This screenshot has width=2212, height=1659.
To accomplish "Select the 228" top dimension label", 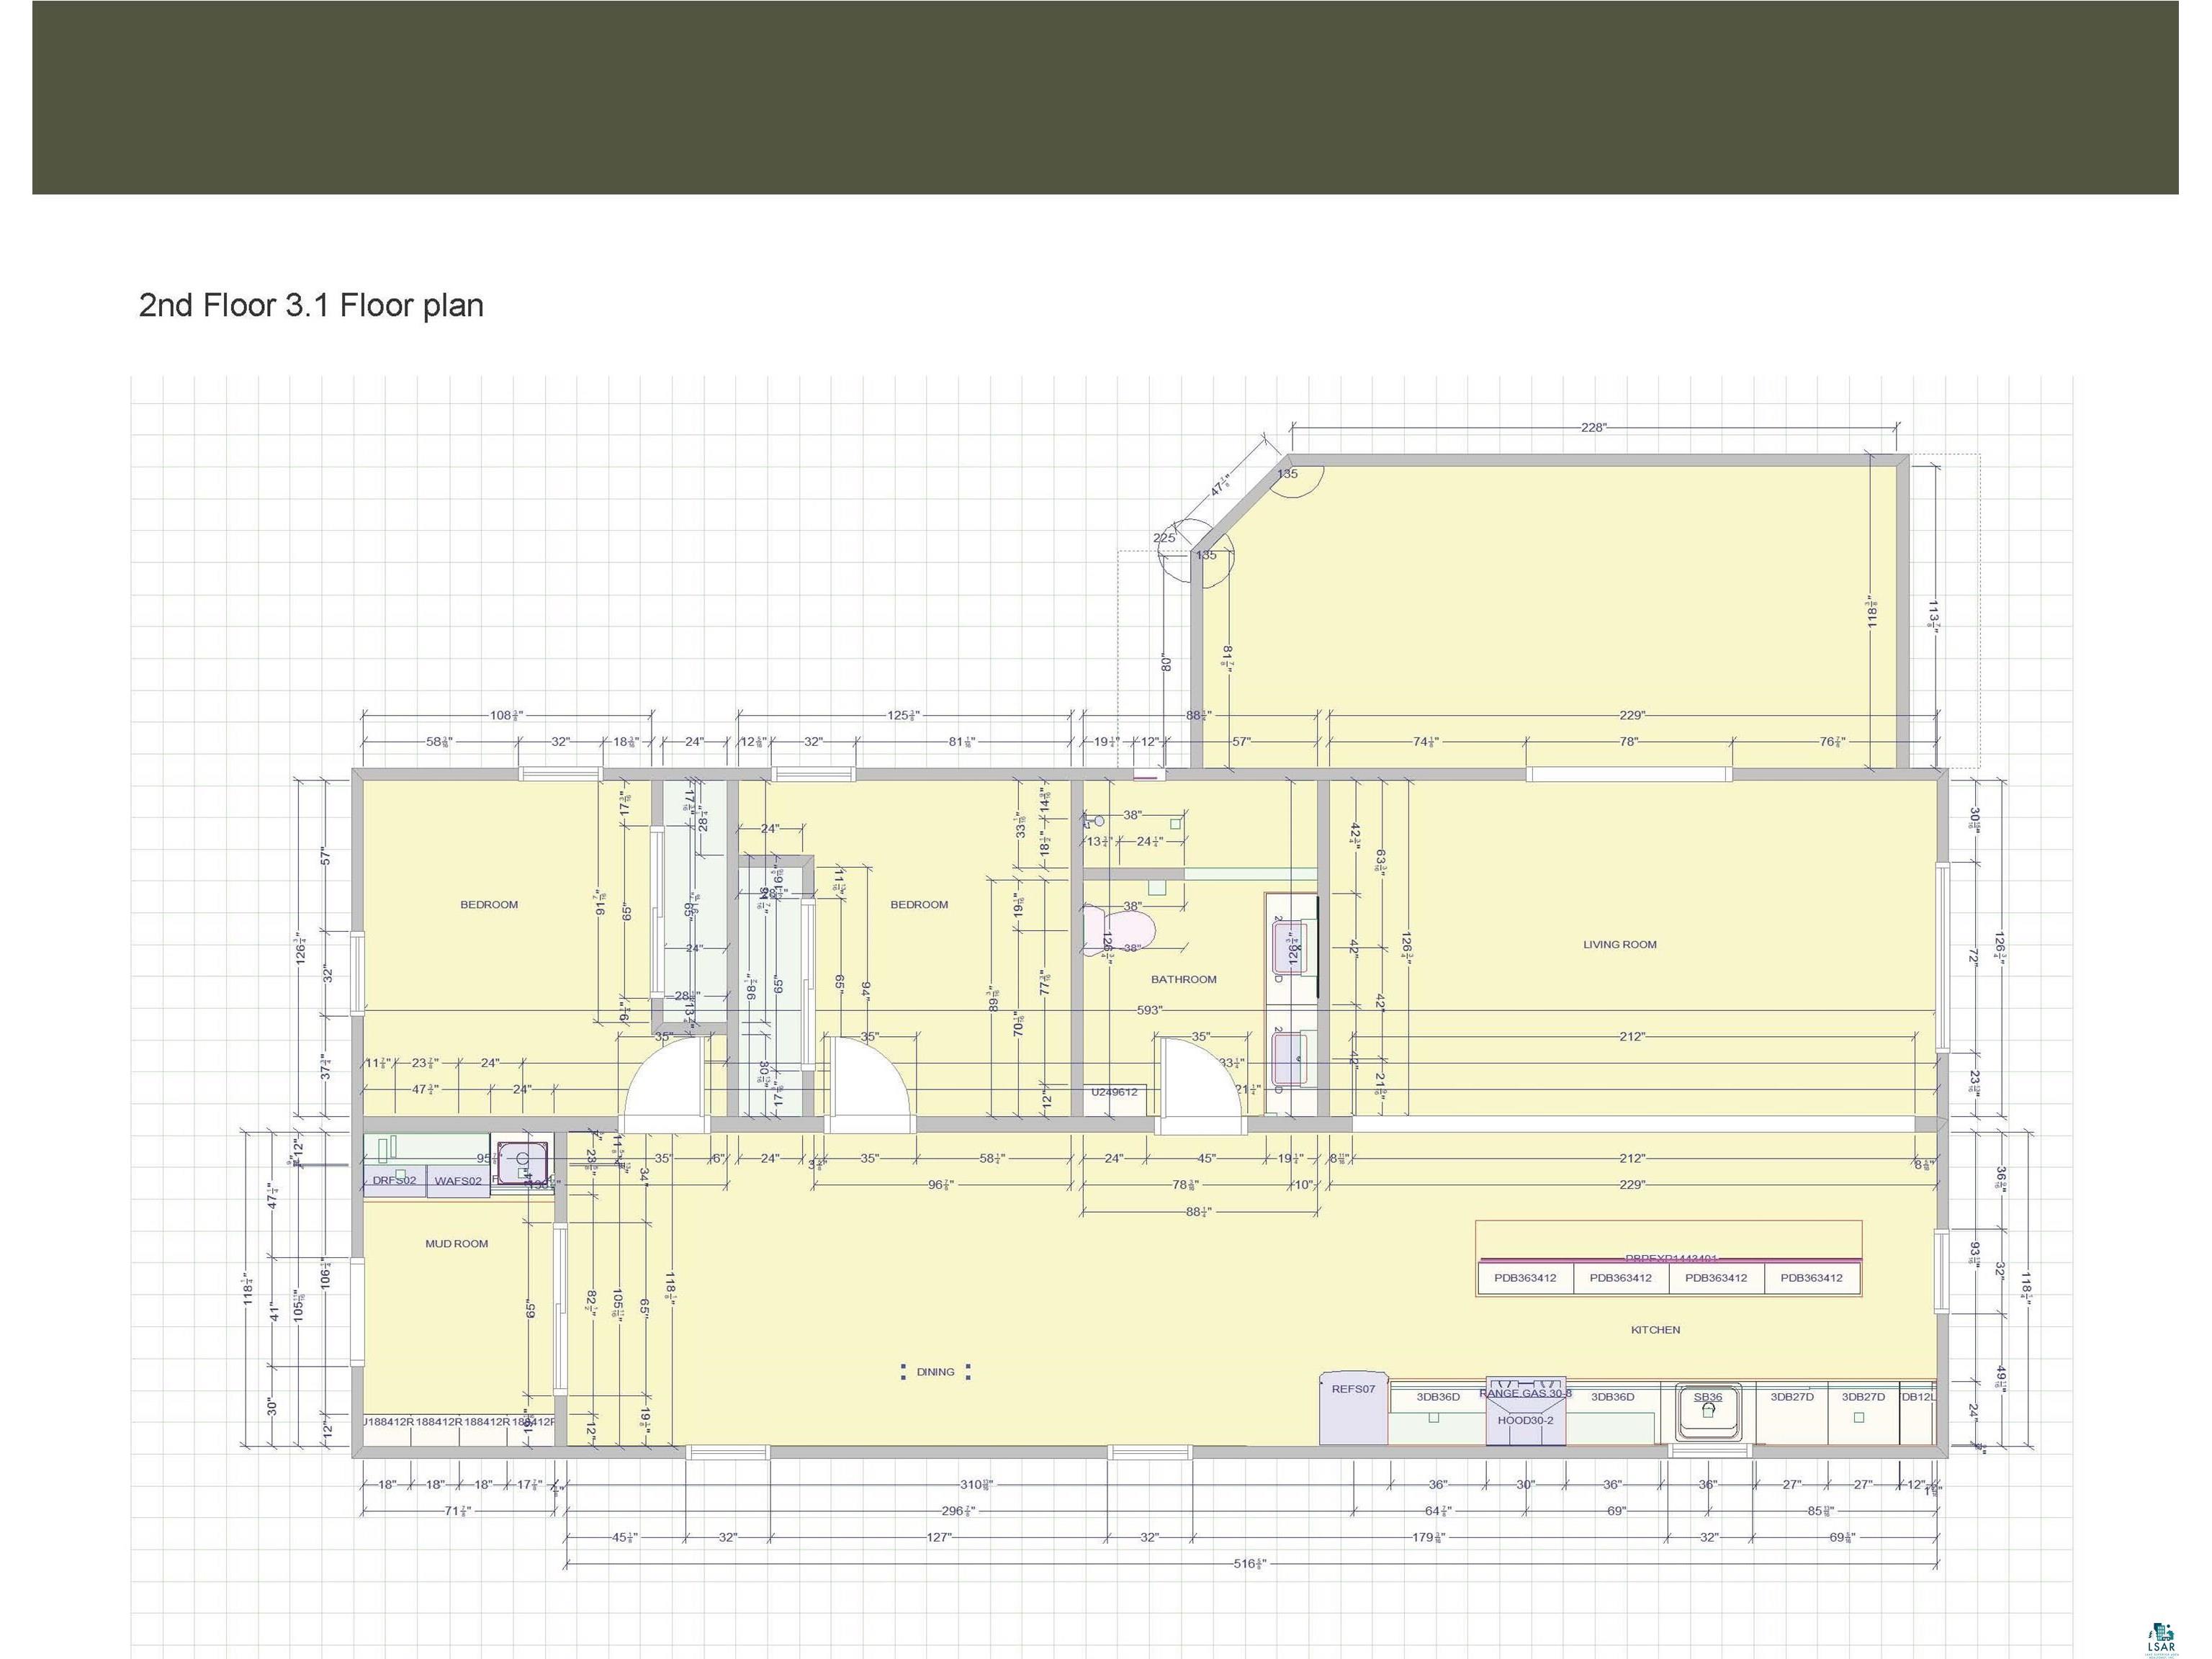I will 1593,427.
